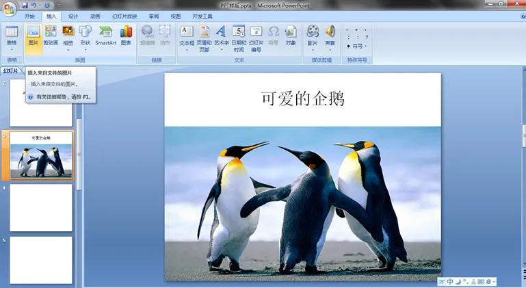526x288 pixels.
Task: Click the slide title 可爱的企鹅
Action: tap(302, 99)
